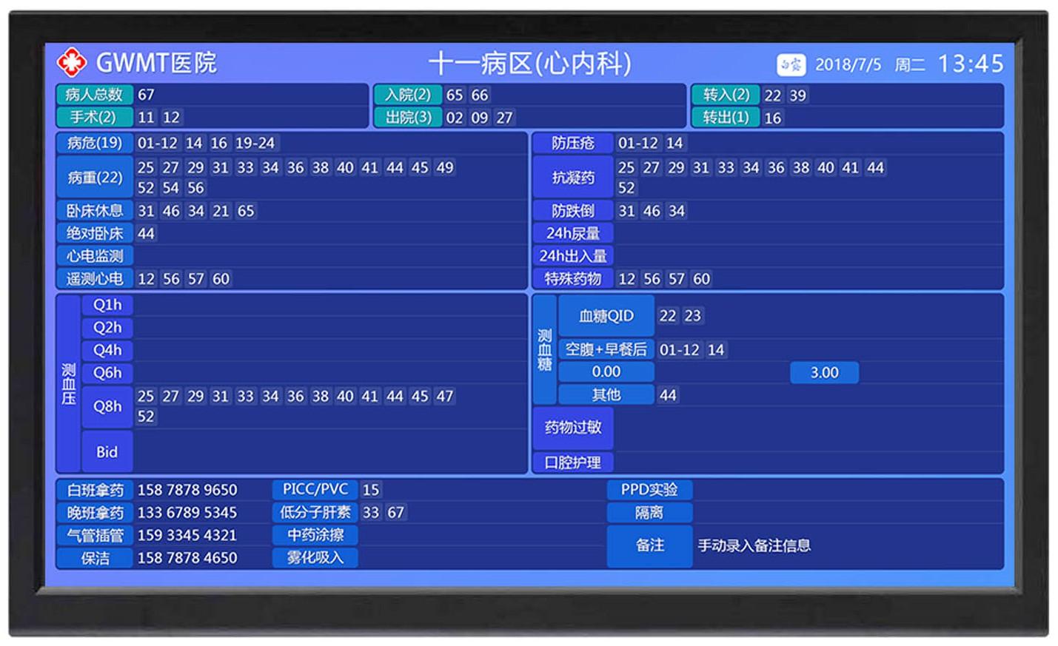This screenshot has width=1058, height=646.
Task: Select the 其他 blood sugar label
Action: click(606, 394)
